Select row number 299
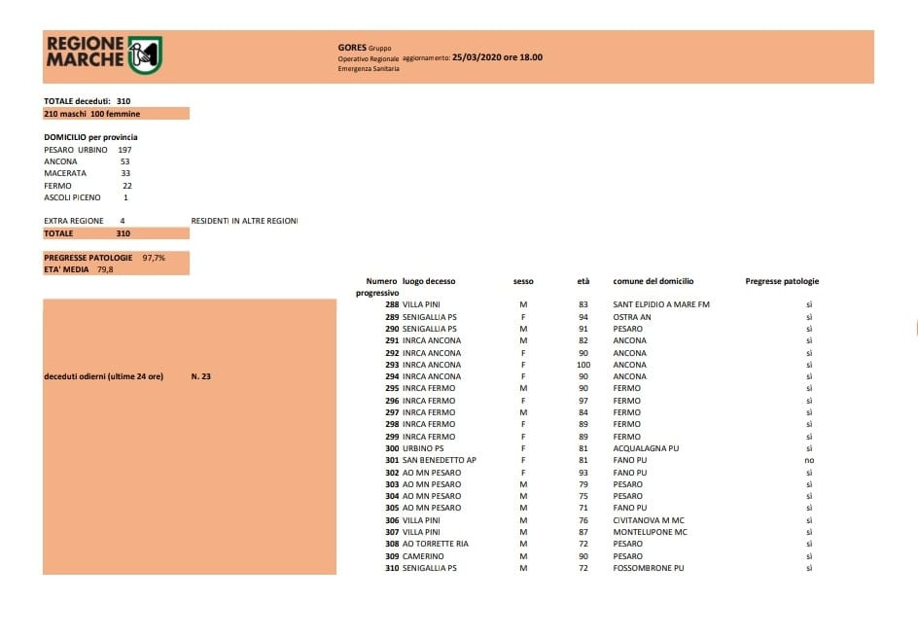918x637 pixels. (x=392, y=437)
